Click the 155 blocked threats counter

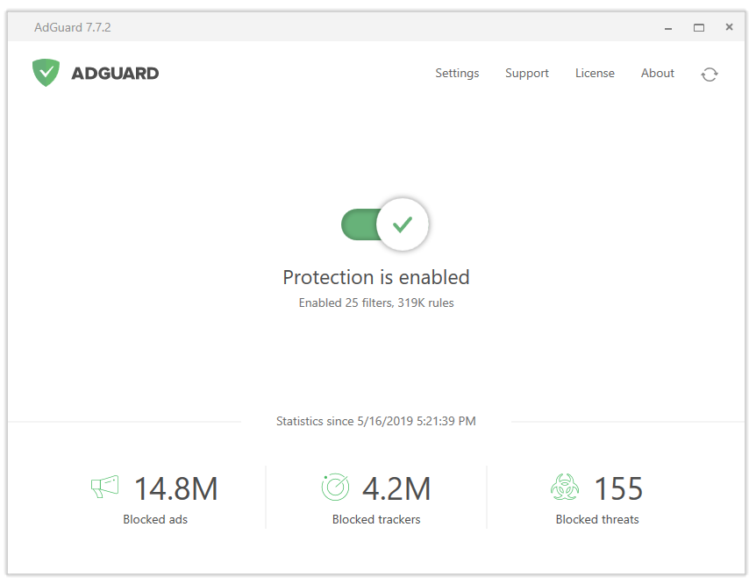pyautogui.click(x=618, y=488)
